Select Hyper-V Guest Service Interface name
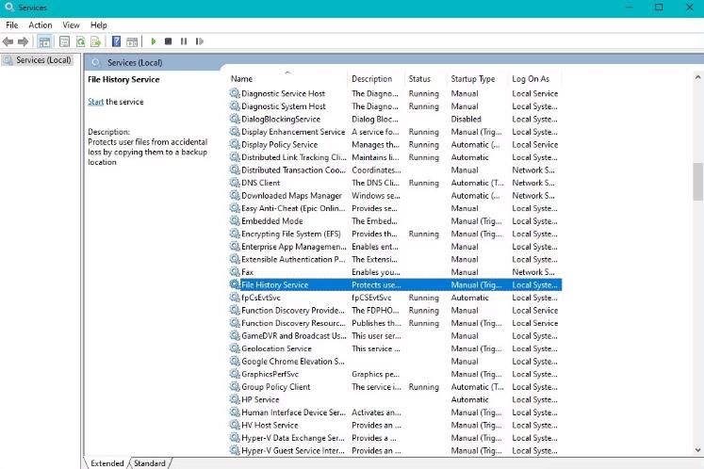The image size is (704, 469). tap(293, 450)
